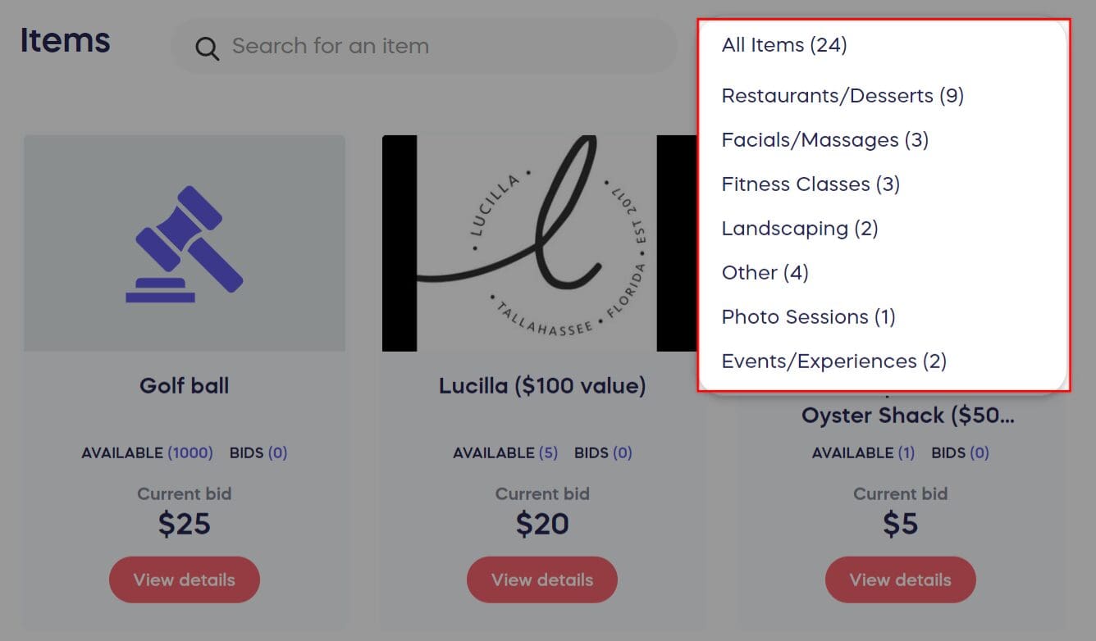This screenshot has width=1096, height=641.
Task: Choose Restaurants/Desserts (9) filter
Action: click(x=842, y=96)
